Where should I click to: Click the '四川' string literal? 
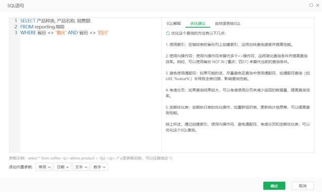click(x=103, y=33)
